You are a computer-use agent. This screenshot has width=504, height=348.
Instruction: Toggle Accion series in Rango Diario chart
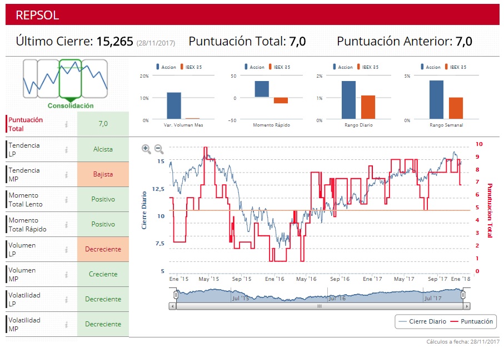pyautogui.click(x=343, y=67)
